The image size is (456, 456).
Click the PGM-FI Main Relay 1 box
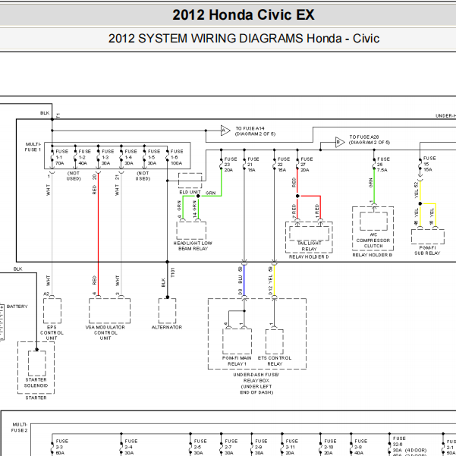[x=237, y=341]
